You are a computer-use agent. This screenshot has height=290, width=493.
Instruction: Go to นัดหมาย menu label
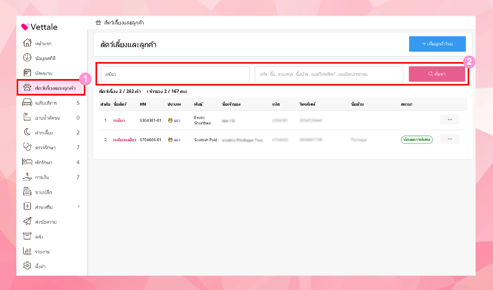[x=44, y=74]
